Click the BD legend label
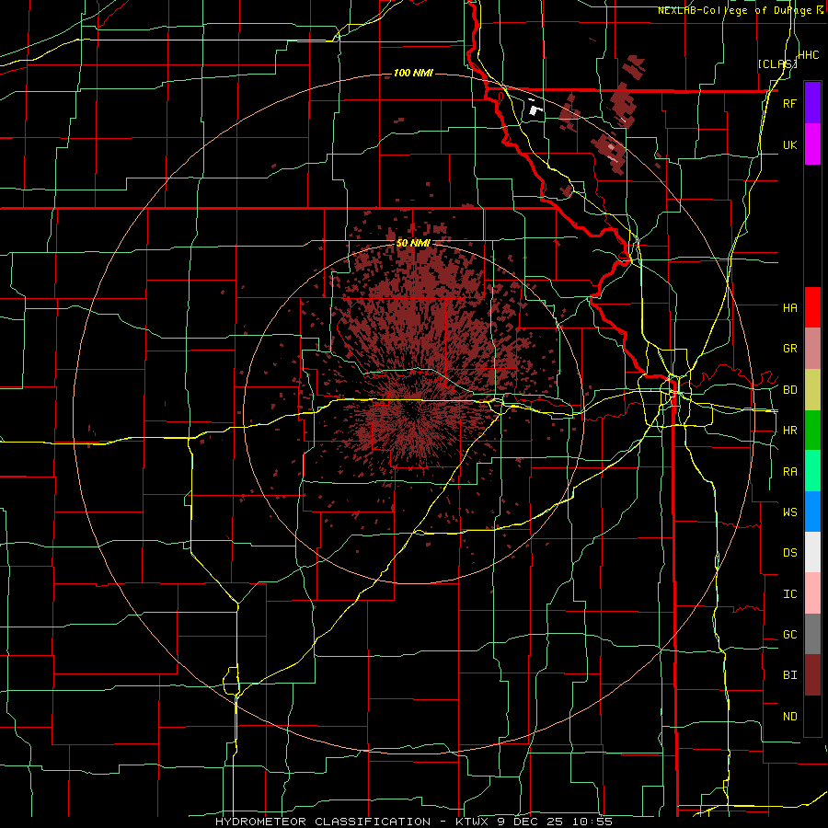 (789, 390)
